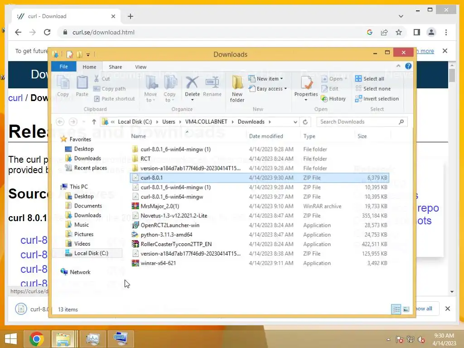Viewport: 464px width, 348px height.
Task: Expand the recent locations dropdown arrow
Action: coord(84,122)
